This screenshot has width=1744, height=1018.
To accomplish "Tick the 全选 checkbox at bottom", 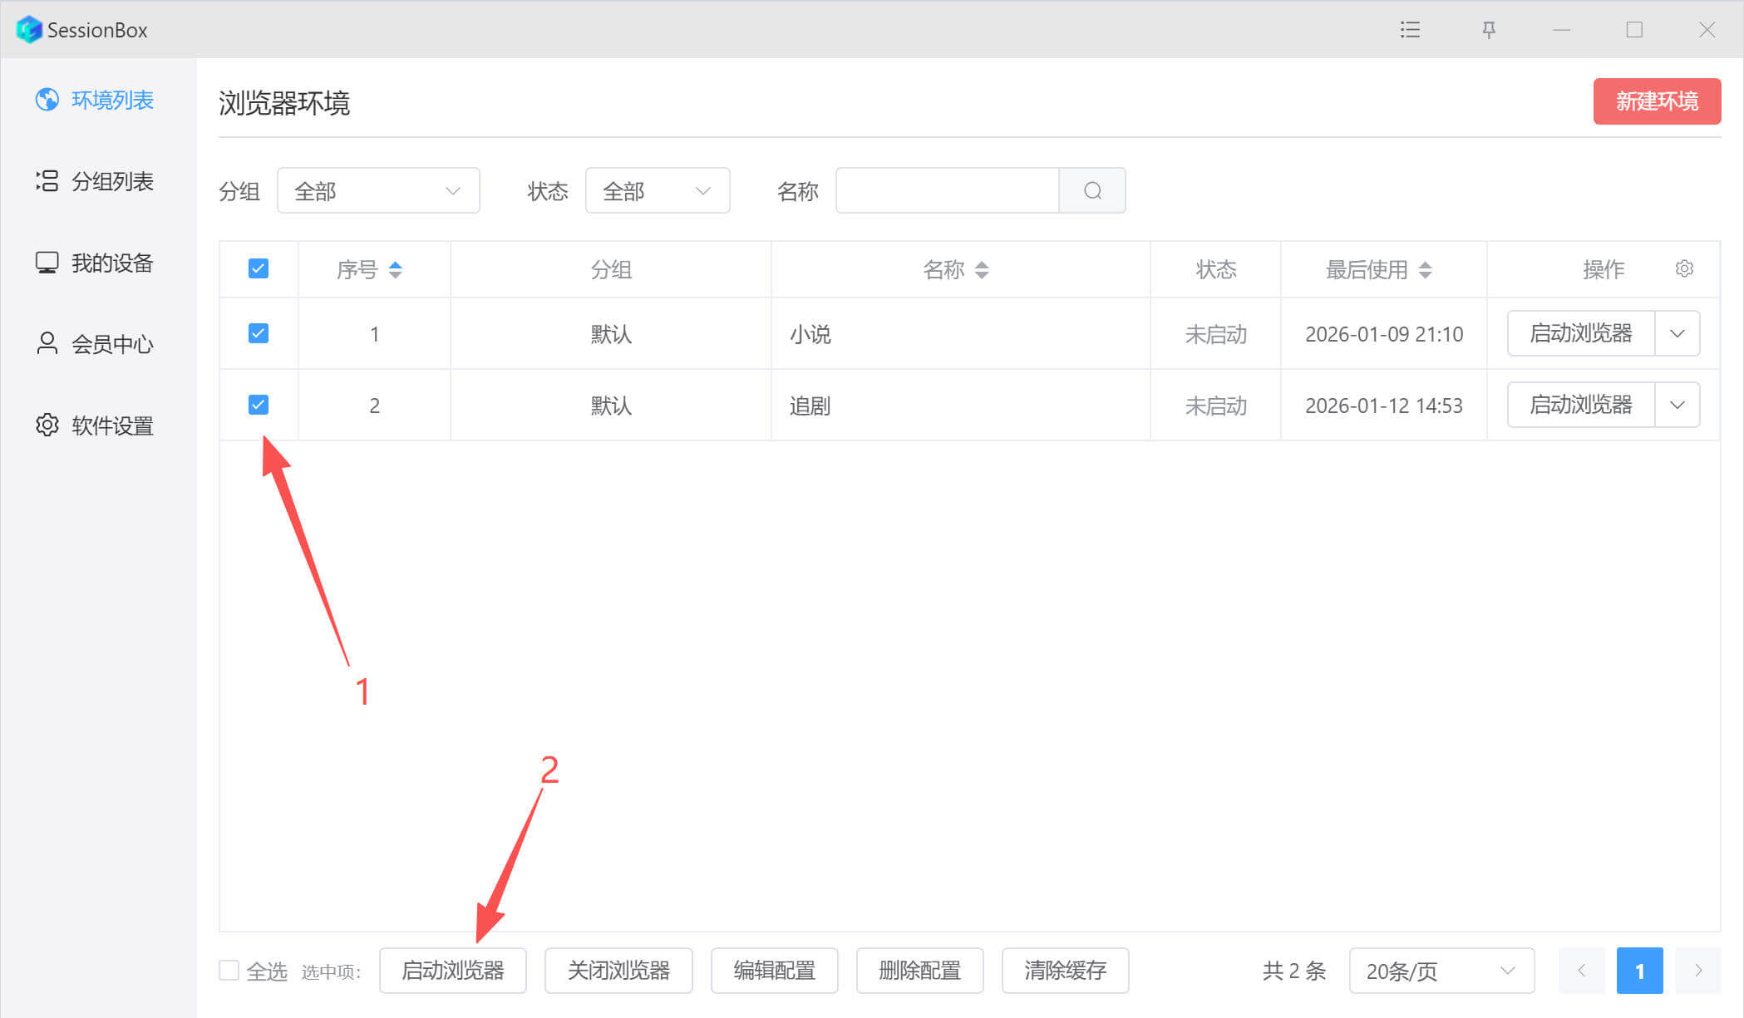I will pyautogui.click(x=229, y=970).
